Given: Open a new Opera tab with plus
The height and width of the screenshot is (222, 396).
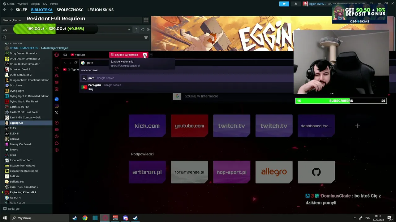Looking at the screenshot, I should pos(151,55).
